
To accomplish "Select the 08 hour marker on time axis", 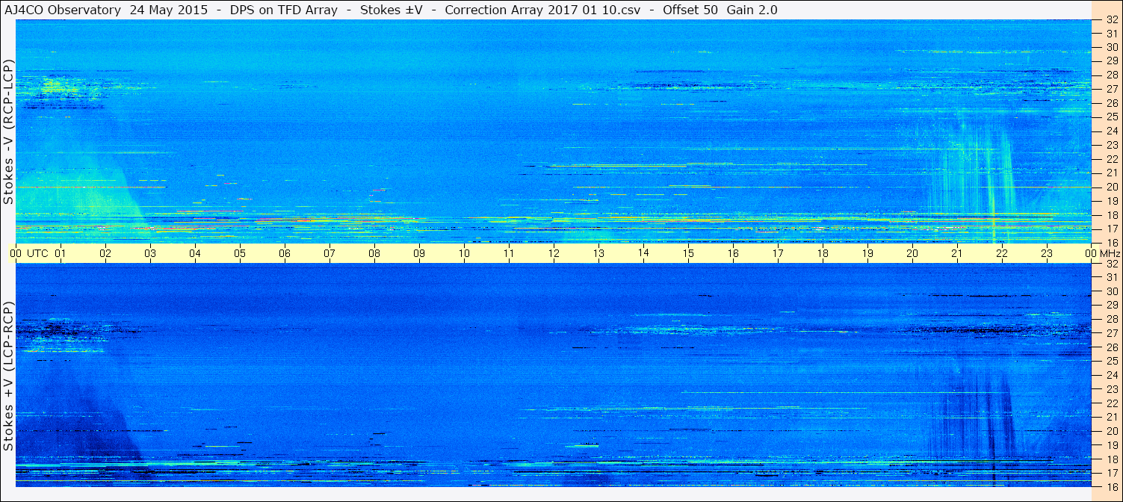I will pyautogui.click(x=374, y=253).
